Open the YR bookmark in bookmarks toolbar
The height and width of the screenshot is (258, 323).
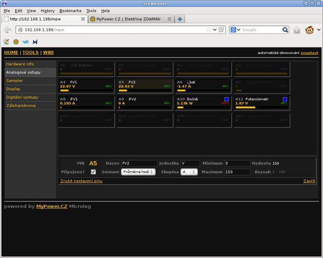[x=25, y=42]
